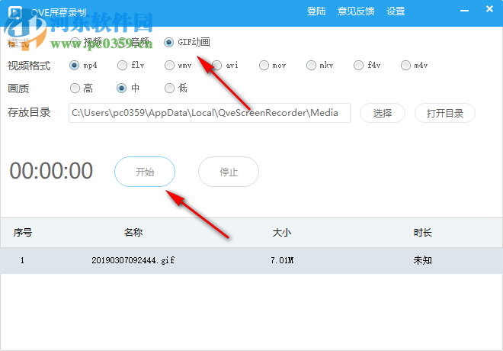Click the 未知 duration cell
The width and height of the screenshot is (503, 351).
click(x=423, y=260)
